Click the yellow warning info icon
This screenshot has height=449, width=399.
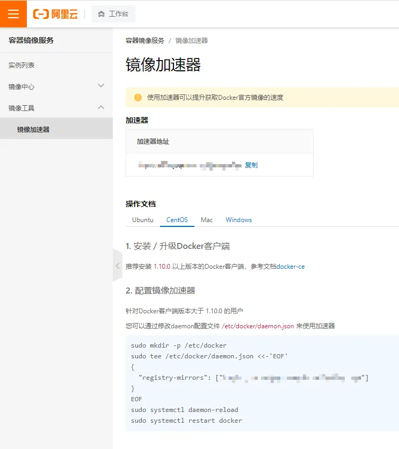(x=138, y=97)
